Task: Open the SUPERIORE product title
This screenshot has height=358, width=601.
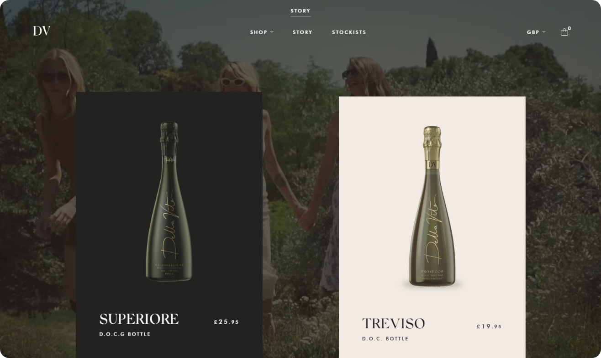Action: (x=139, y=319)
